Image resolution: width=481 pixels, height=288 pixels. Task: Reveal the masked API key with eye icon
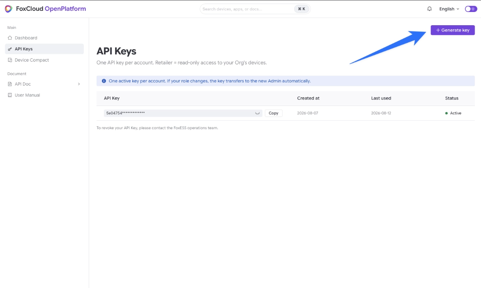coord(257,113)
